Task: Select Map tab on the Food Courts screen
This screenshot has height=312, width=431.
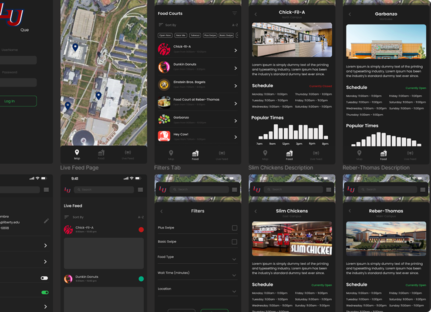Action: click(171, 155)
